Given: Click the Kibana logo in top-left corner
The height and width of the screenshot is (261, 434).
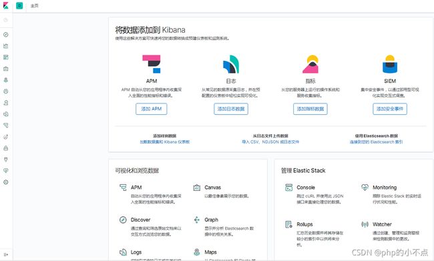Looking at the screenshot, I should tap(5, 5).
